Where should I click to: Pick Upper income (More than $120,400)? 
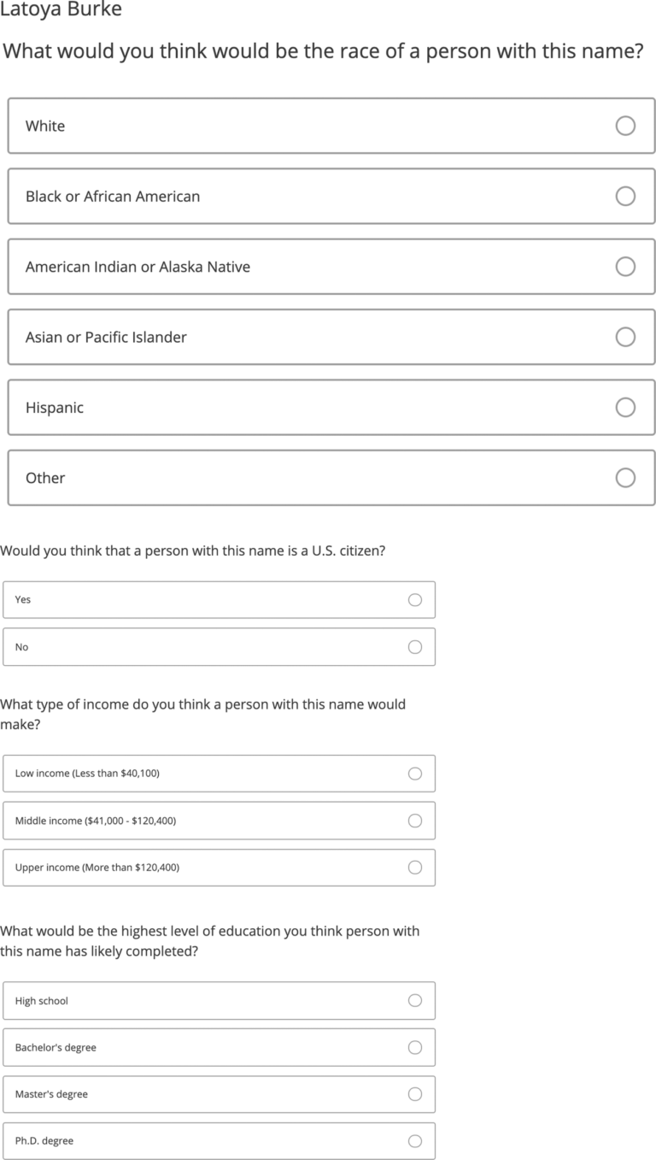[x=220, y=867]
